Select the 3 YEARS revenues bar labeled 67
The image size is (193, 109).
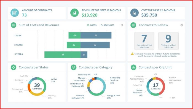point(95,45)
